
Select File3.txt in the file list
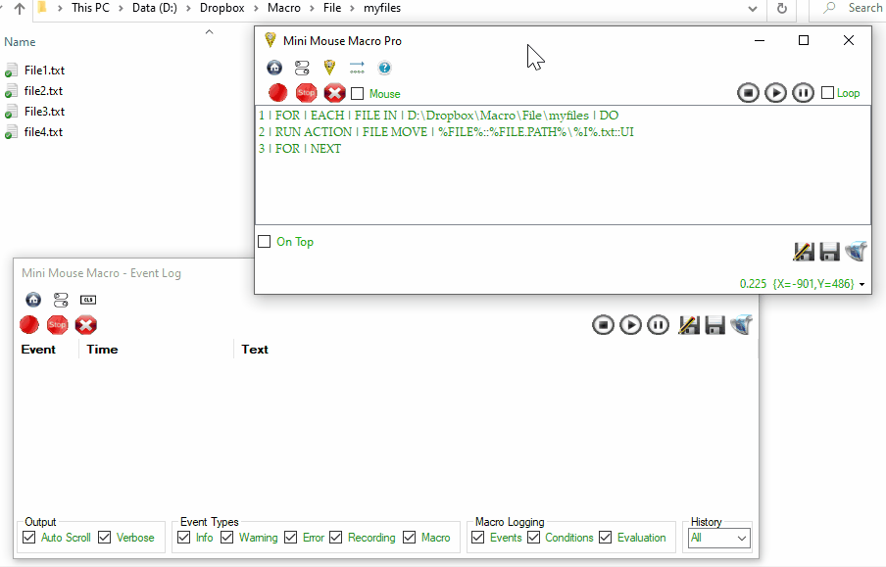pyautogui.click(x=46, y=111)
